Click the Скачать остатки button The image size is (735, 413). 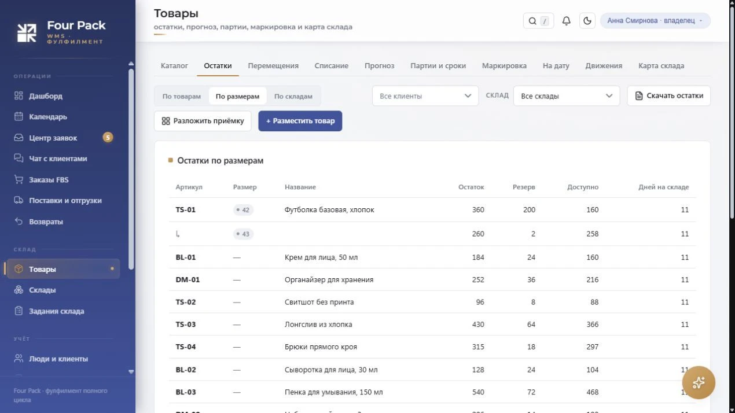[x=669, y=96]
